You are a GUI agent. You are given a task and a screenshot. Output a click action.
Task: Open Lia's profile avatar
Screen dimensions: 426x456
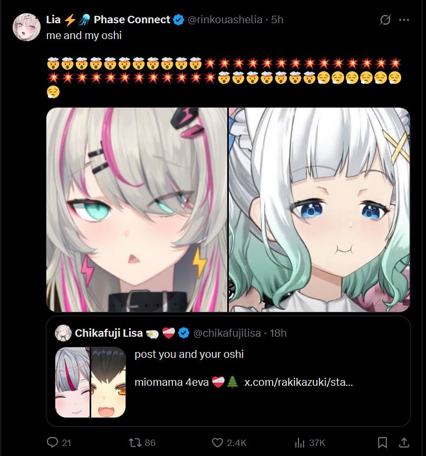pyautogui.click(x=26, y=27)
